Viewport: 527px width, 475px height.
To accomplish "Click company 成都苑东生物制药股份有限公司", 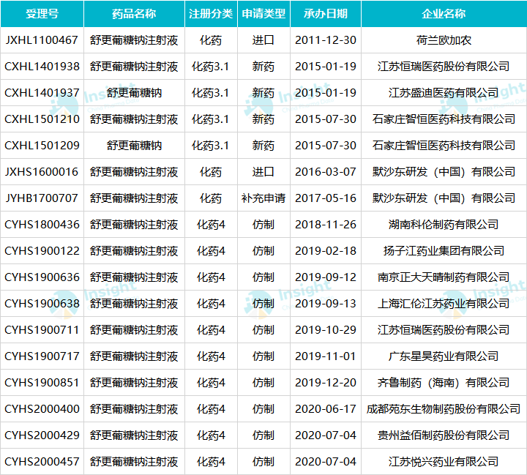I will click(x=444, y=409).
